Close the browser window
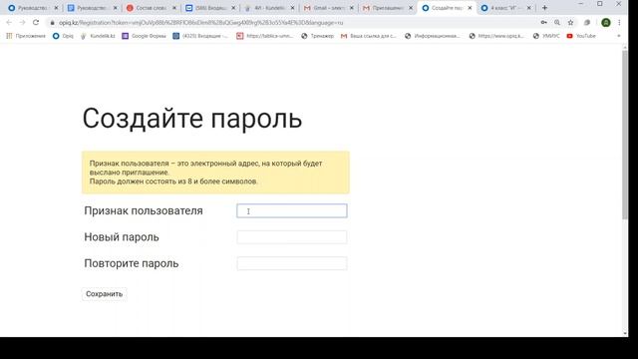 point(618,4)
